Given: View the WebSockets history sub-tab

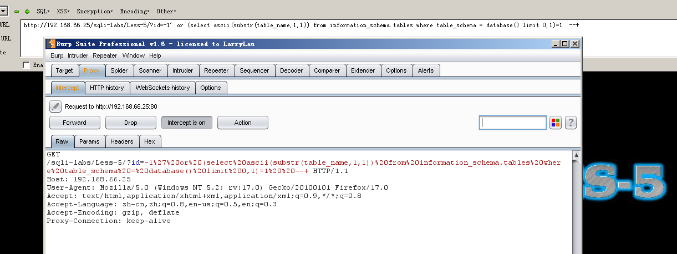Looking at the screenshot, I should [162, 88].
